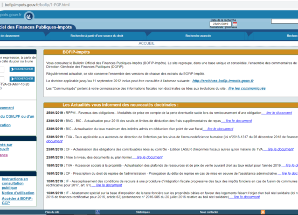This screenshot has height=215, width=298.
Task: Open the calendar icon beside the date field
Action: point(235,24)
